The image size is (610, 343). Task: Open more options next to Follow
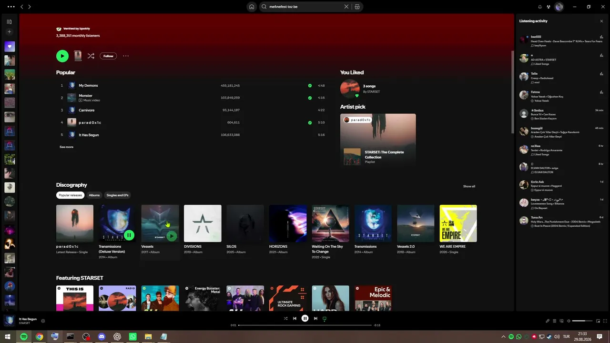tap(126, 56)
